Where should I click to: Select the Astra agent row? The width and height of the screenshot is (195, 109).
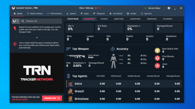(x=124, y=84)
